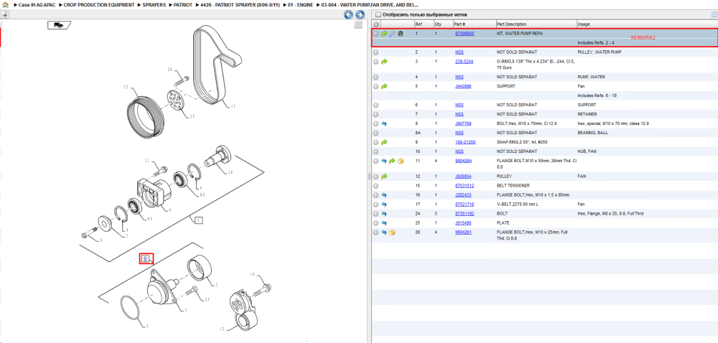The image size is (718, 343).
Task: Toggle selection circle for Ref 8A BEARING, BALL
Action: [x=376, y=133]
